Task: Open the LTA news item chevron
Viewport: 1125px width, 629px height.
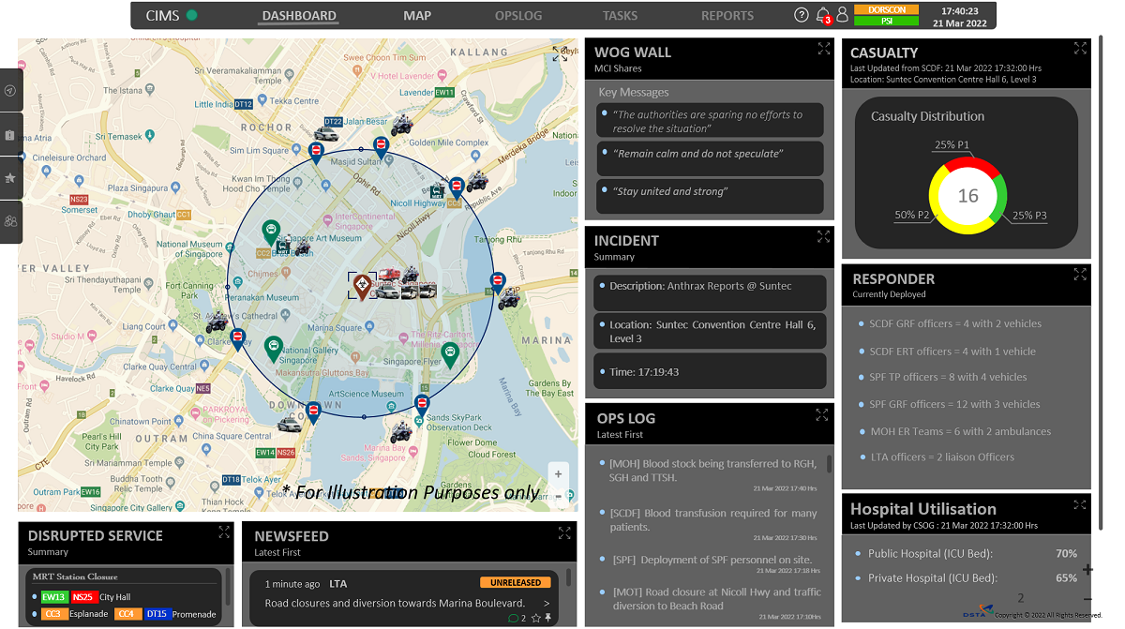Action: 547,603
